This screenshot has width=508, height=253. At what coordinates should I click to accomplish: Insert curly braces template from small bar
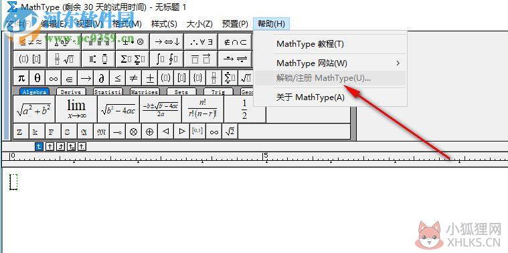tap(198, 78)
